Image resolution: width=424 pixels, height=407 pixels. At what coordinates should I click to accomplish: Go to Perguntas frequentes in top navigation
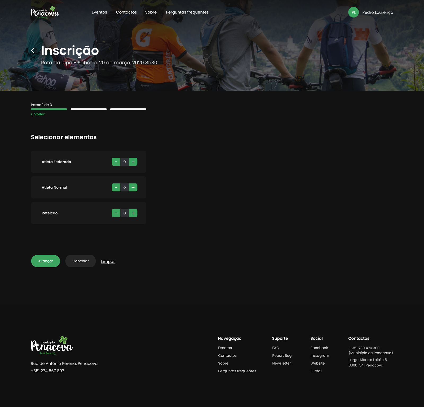187,12
